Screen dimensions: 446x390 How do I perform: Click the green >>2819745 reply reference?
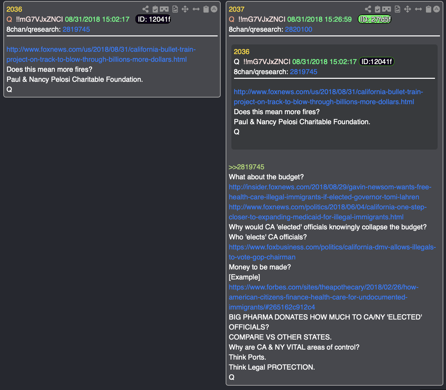click(x=247, y=167)
